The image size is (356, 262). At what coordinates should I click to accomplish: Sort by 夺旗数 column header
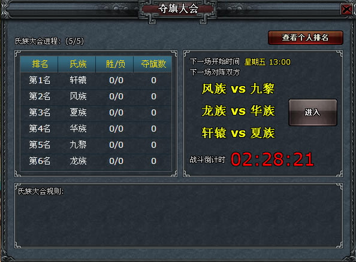pyautogui.click(x=153, y=64)
